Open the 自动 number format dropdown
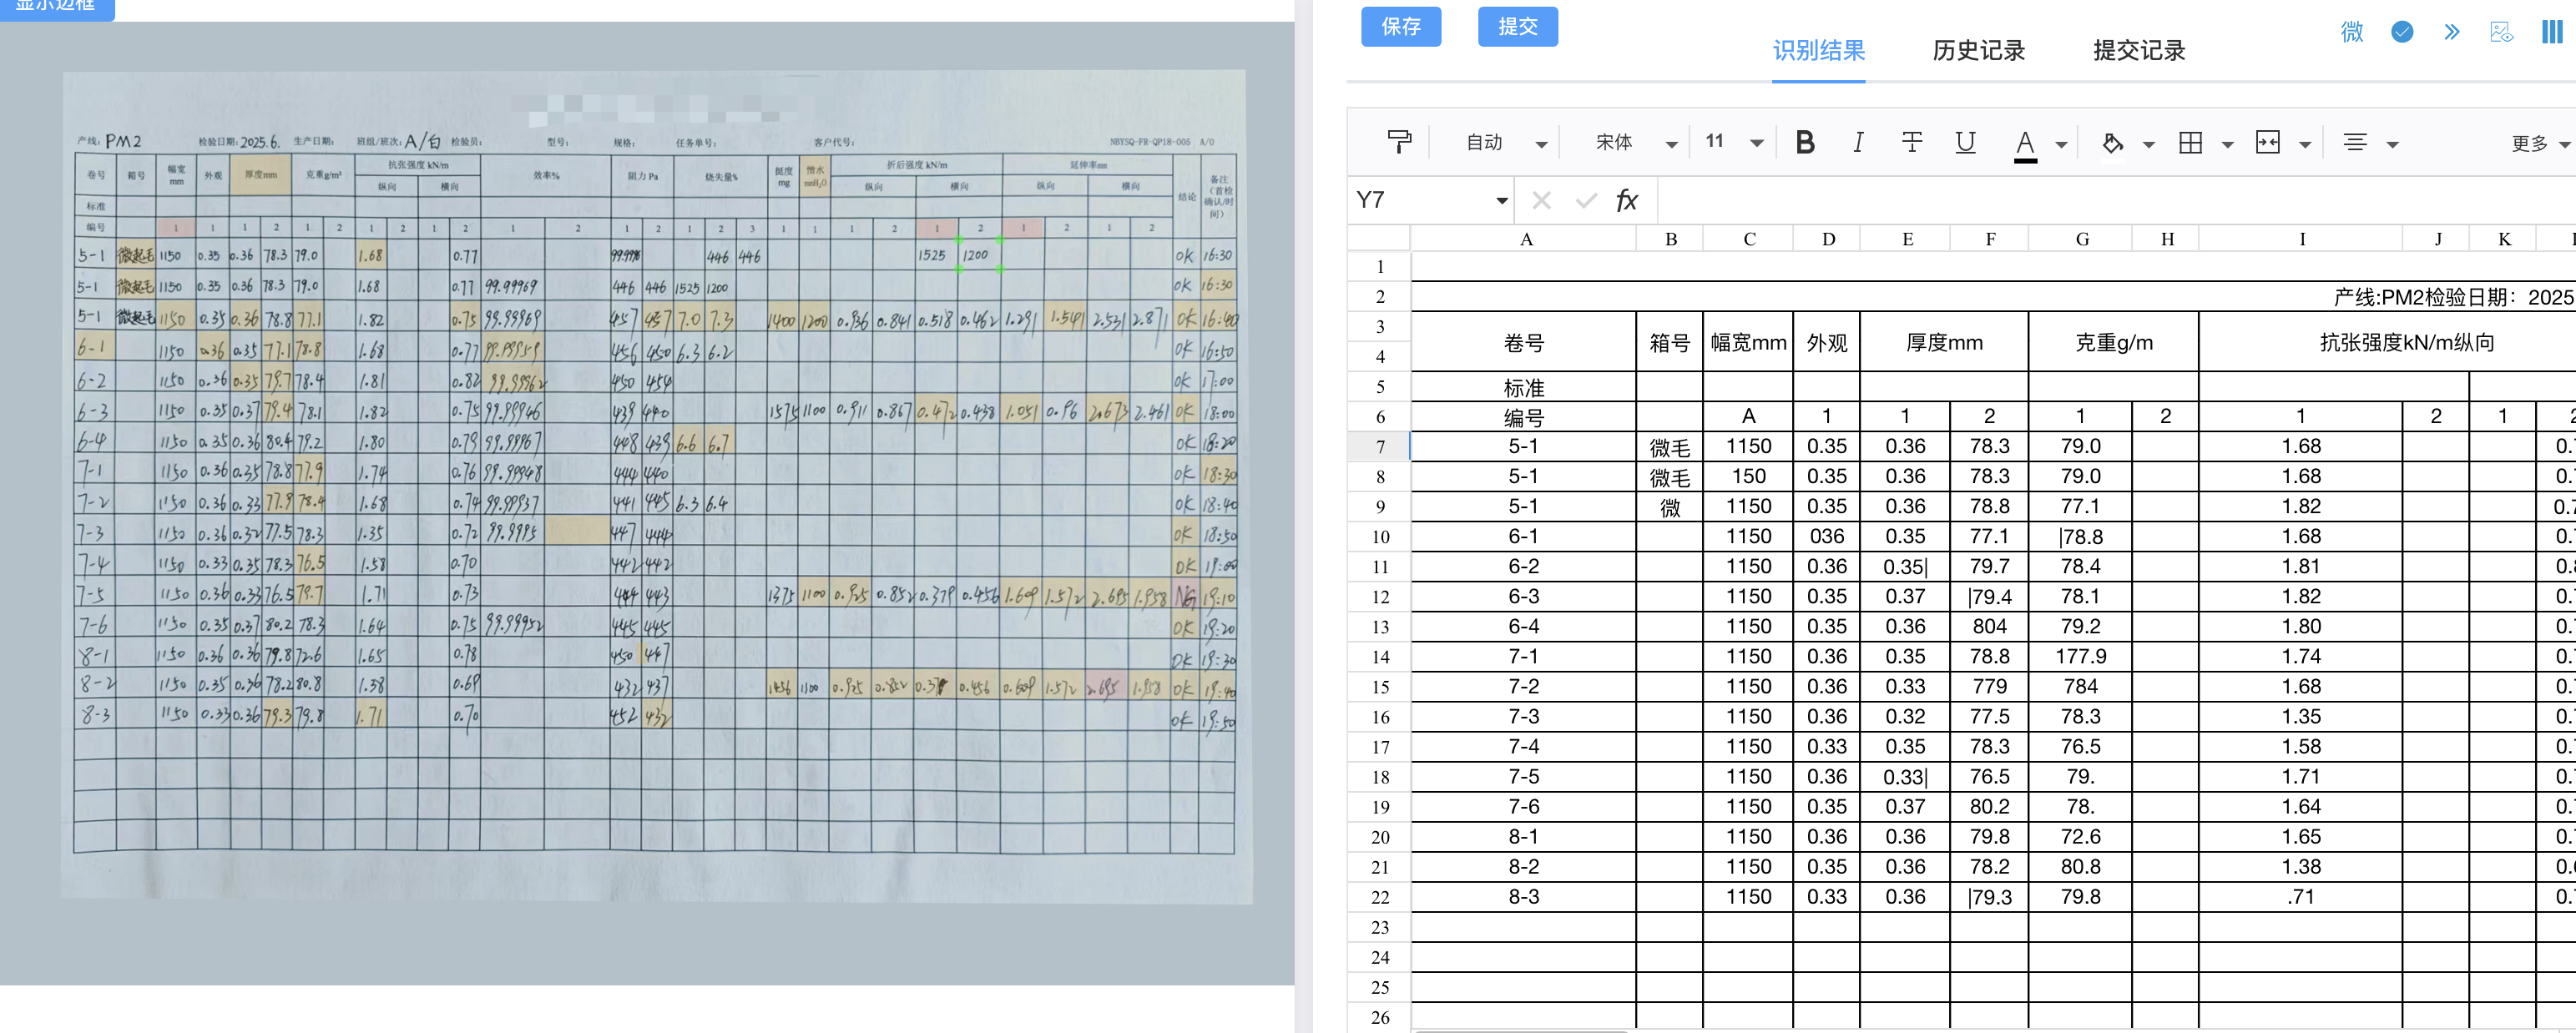Image resolution: width=2576 pixels, height=1033 pixels. (x=1505, y=143)
